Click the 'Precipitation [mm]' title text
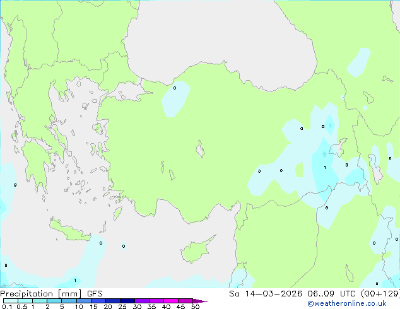The width and height of the screenshot is (400, 309). (41, 294)
